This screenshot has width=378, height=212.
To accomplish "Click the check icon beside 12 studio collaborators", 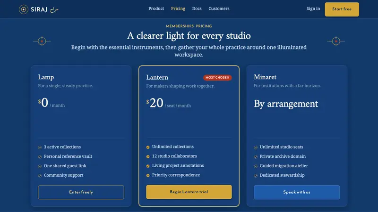I will [148, 156].
